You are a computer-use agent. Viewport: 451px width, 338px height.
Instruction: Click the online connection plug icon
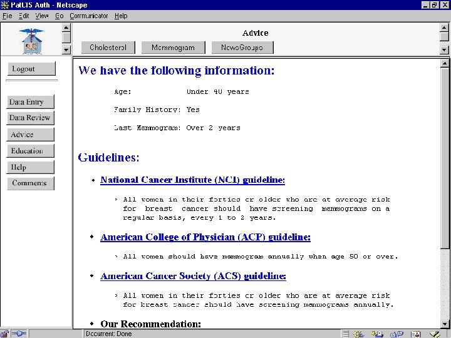coord(19,334)
